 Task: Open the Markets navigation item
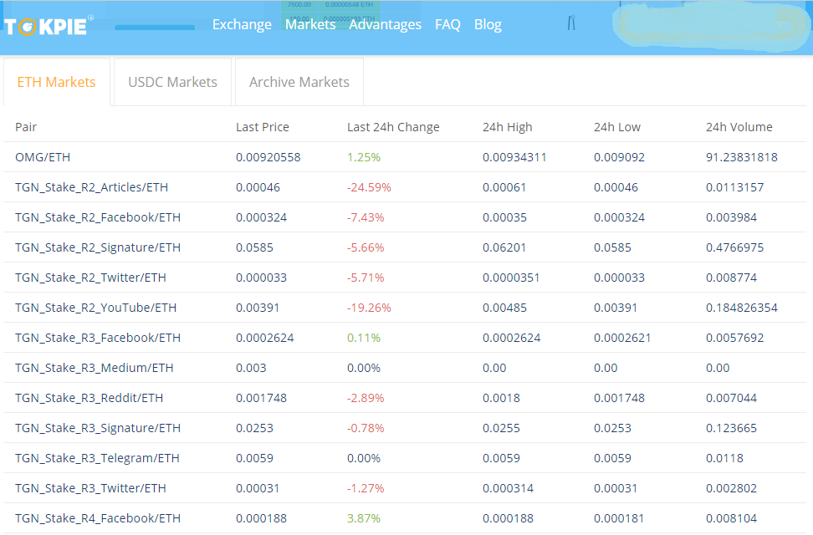tap(310, 24)
